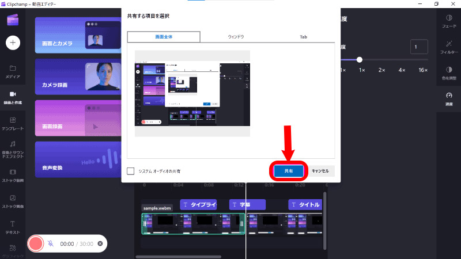
Task: Select the screen preview thumbnail in dialog
Action: pos(192,93)
